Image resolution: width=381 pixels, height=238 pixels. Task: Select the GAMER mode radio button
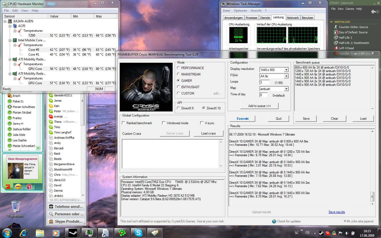point(178,80)
